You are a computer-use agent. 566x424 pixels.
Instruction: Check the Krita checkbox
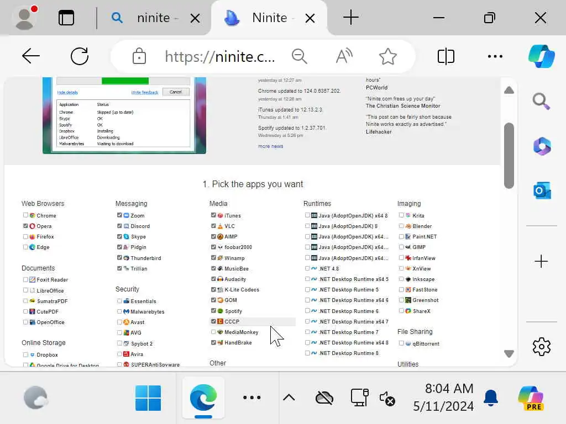401,215
